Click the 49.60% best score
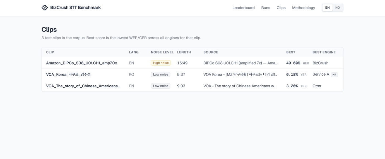Image resolution: width=385 pixels, height=159 pixels. 293,63
